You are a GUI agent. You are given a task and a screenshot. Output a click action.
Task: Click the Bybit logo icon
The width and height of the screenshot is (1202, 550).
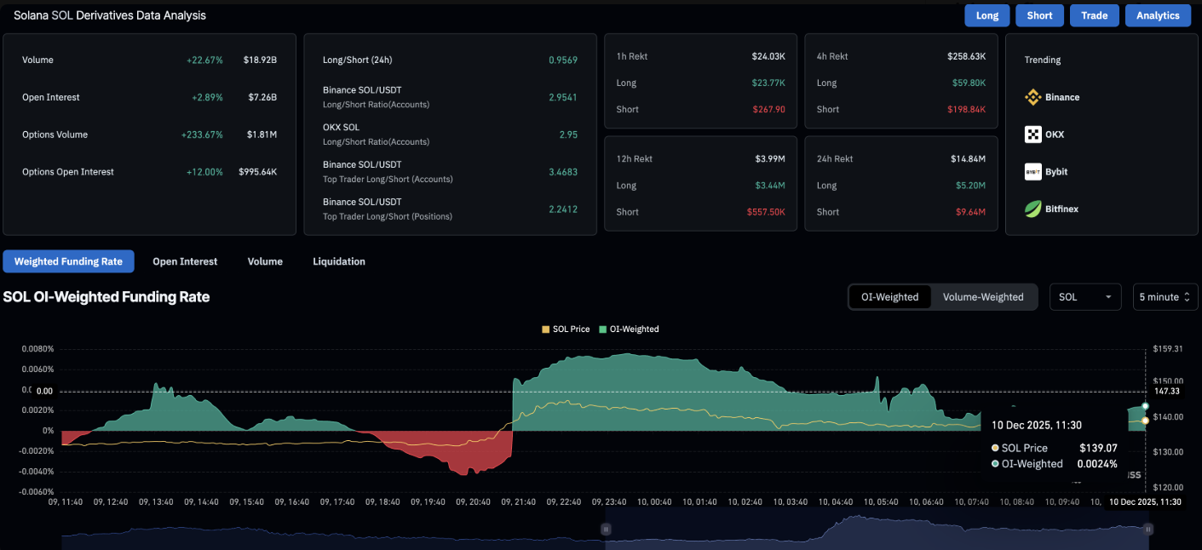1032,172
